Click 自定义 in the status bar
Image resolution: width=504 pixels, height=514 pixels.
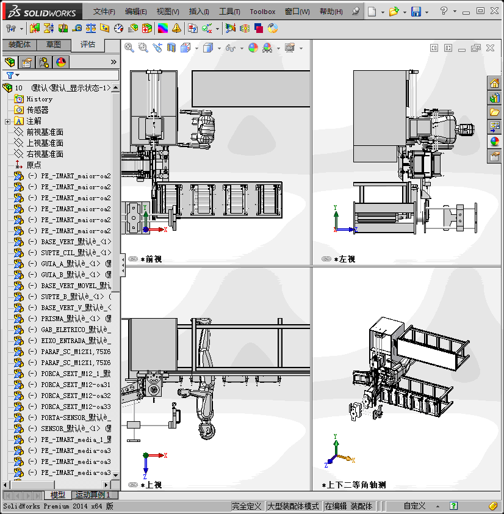pos(414,506)
